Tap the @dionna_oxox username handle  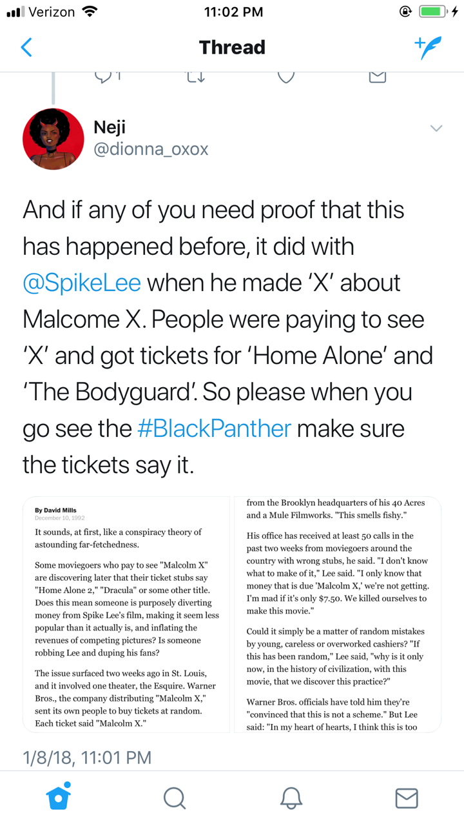click(x=151, y=149)
